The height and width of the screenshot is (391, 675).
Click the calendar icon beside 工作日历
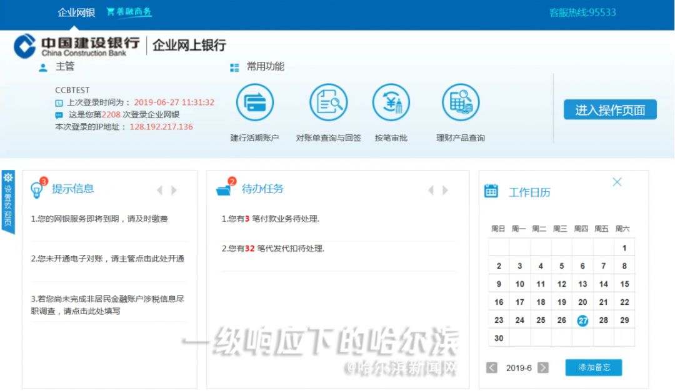[x=491, y=192]
